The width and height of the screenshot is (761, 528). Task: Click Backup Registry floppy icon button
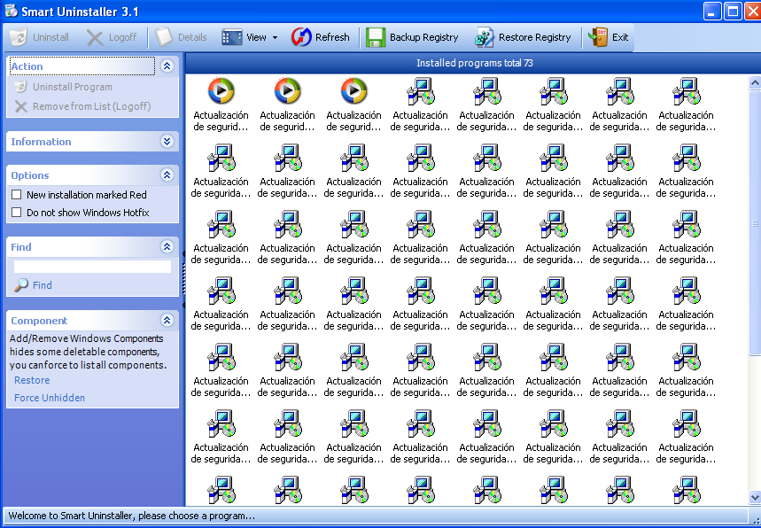412,37
